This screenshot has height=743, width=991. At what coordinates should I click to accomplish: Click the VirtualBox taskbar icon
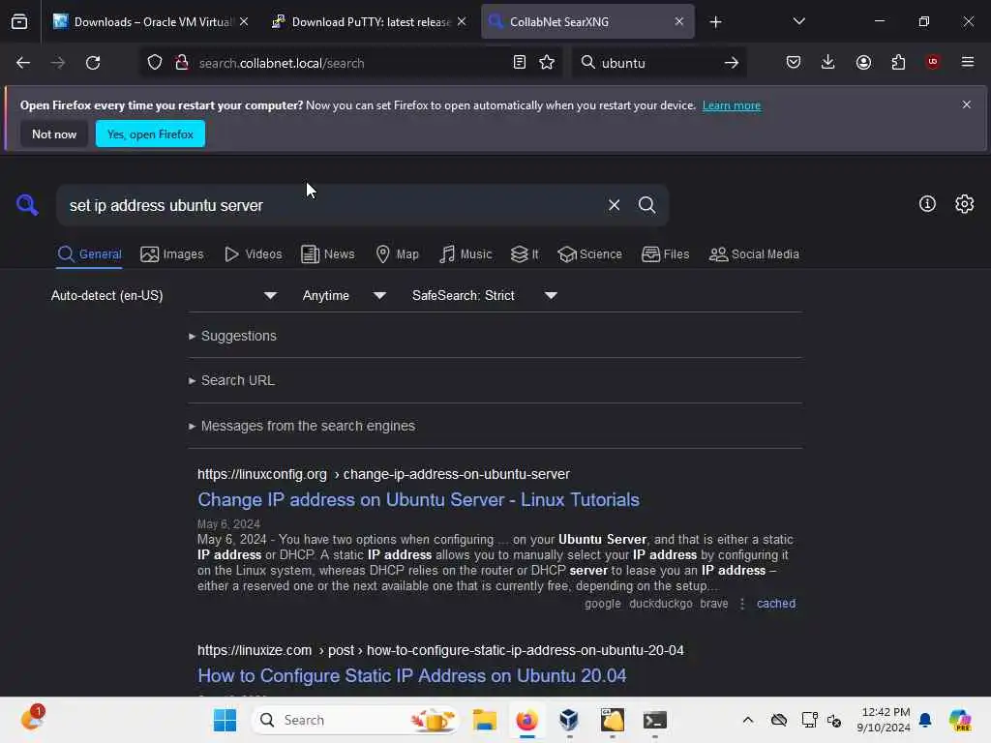point(569,720)
